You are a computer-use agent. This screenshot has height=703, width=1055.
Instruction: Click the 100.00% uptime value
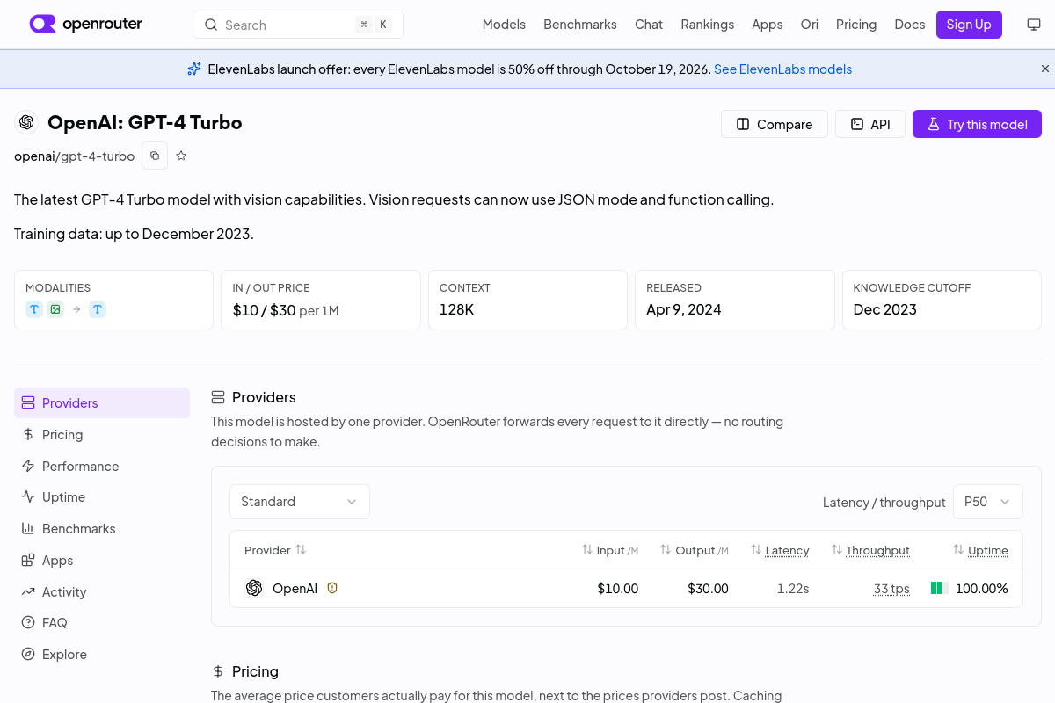point(981,588)
